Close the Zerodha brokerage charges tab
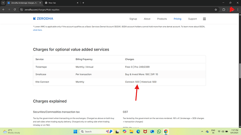The height and width of the screenshot is (135, 241). (40, 3)
